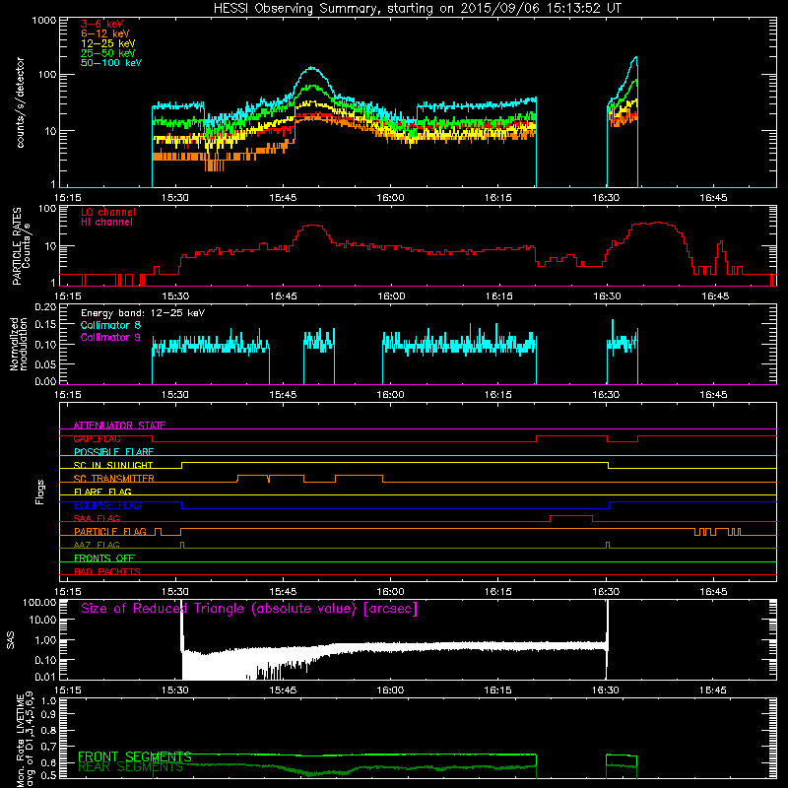The image size is (788, 788).
Task: Click the SAA_FLAG label
Action: pyautogui.click(x=97, y=518)
